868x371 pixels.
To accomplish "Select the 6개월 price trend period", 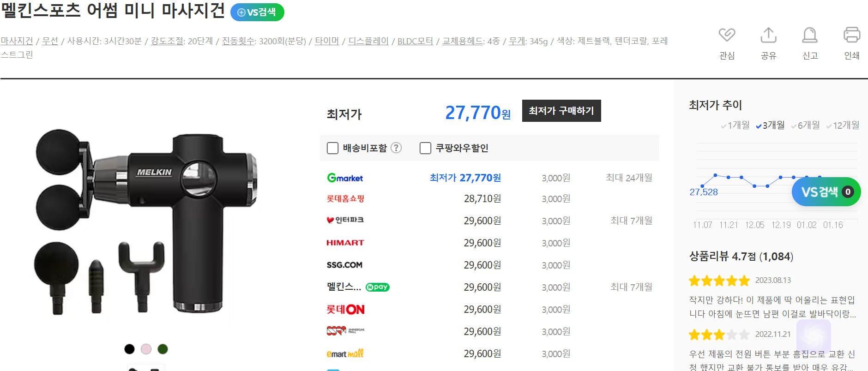I will [806, 125].
